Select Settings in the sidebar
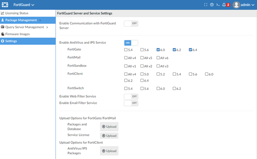Screen dimensions: 257x159 [11, 41]
